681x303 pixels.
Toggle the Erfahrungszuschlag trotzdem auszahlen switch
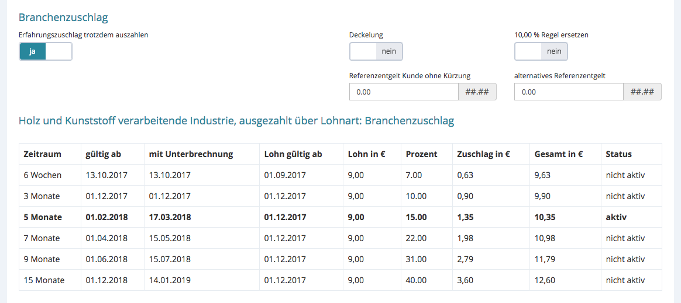[46, 51]
